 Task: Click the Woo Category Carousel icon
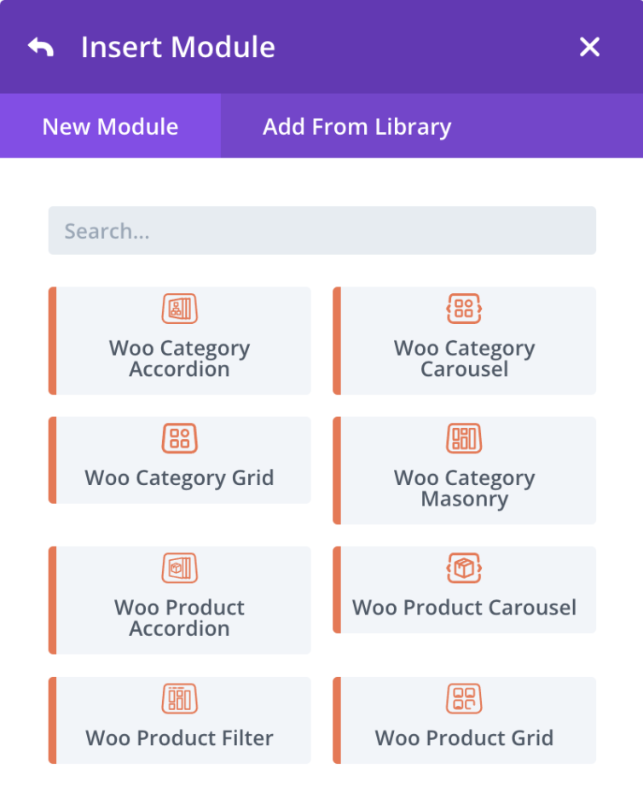464,309
